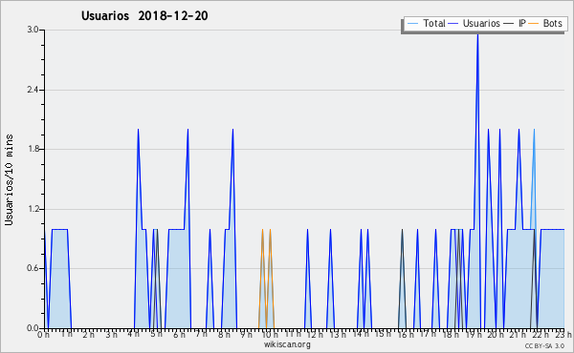Image resolution: width=574 pixels, height=353 pixels.
Task: Click the 9 h x-axis label
Action: (247, 334)
